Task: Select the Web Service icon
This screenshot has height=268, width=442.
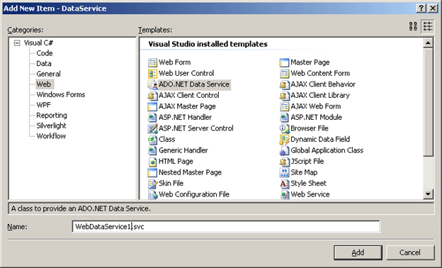Action: point(284,194)
